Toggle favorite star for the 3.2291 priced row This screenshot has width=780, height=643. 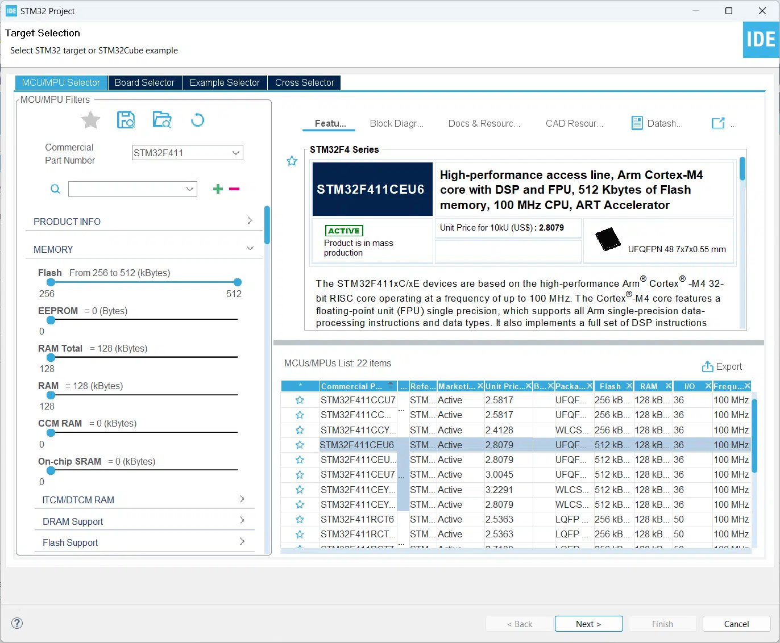click(x=300, y=490)
